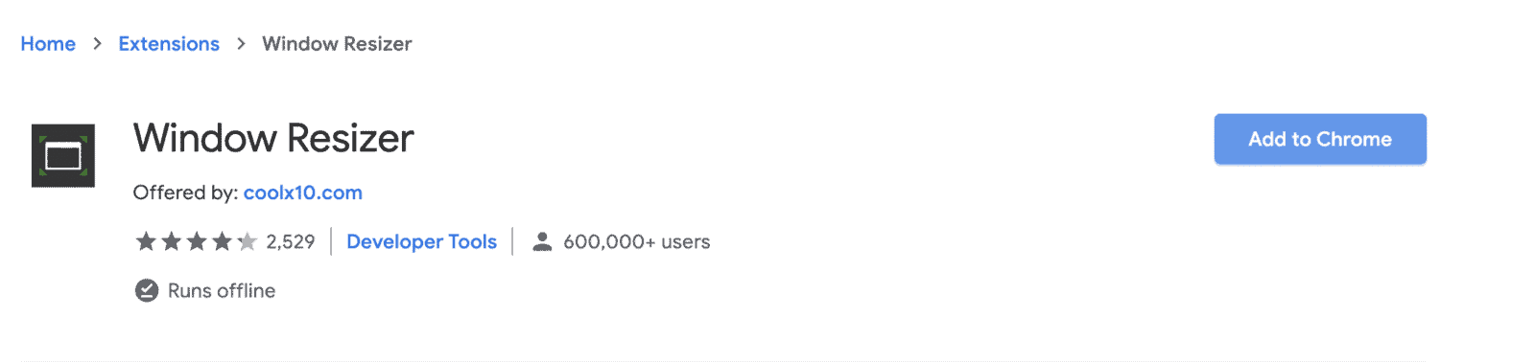Add the extension with Add to Chrome

(x=1320, y=139)
